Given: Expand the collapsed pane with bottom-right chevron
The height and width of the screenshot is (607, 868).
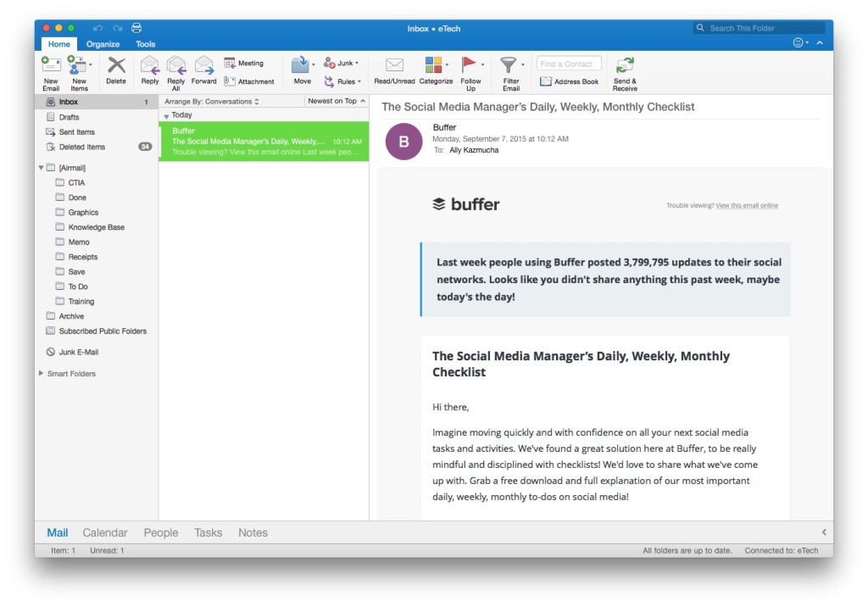Looking at the screenshot, I should (824, 532).
